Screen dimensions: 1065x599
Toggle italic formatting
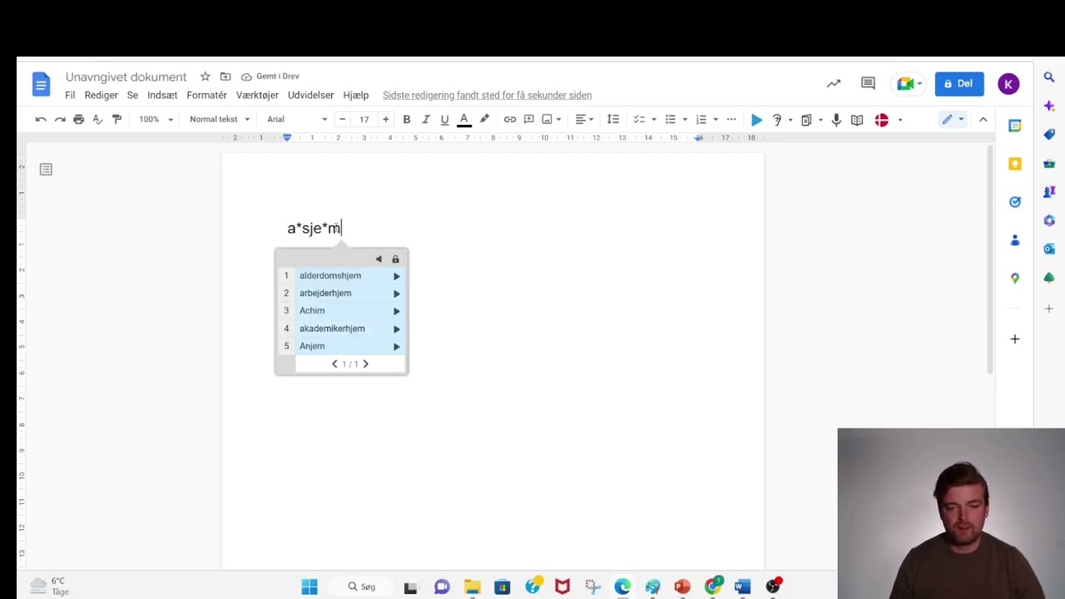[x=426, y=120]
